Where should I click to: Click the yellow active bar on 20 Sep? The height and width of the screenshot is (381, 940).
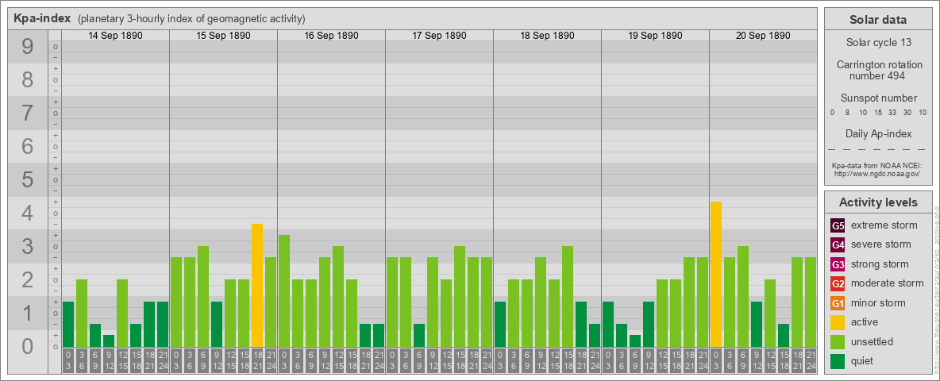[716, 275]
